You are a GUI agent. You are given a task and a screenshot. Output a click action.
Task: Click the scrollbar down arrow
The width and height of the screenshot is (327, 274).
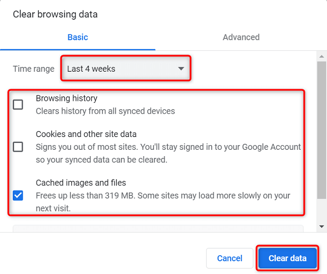(x=322, y=226)
